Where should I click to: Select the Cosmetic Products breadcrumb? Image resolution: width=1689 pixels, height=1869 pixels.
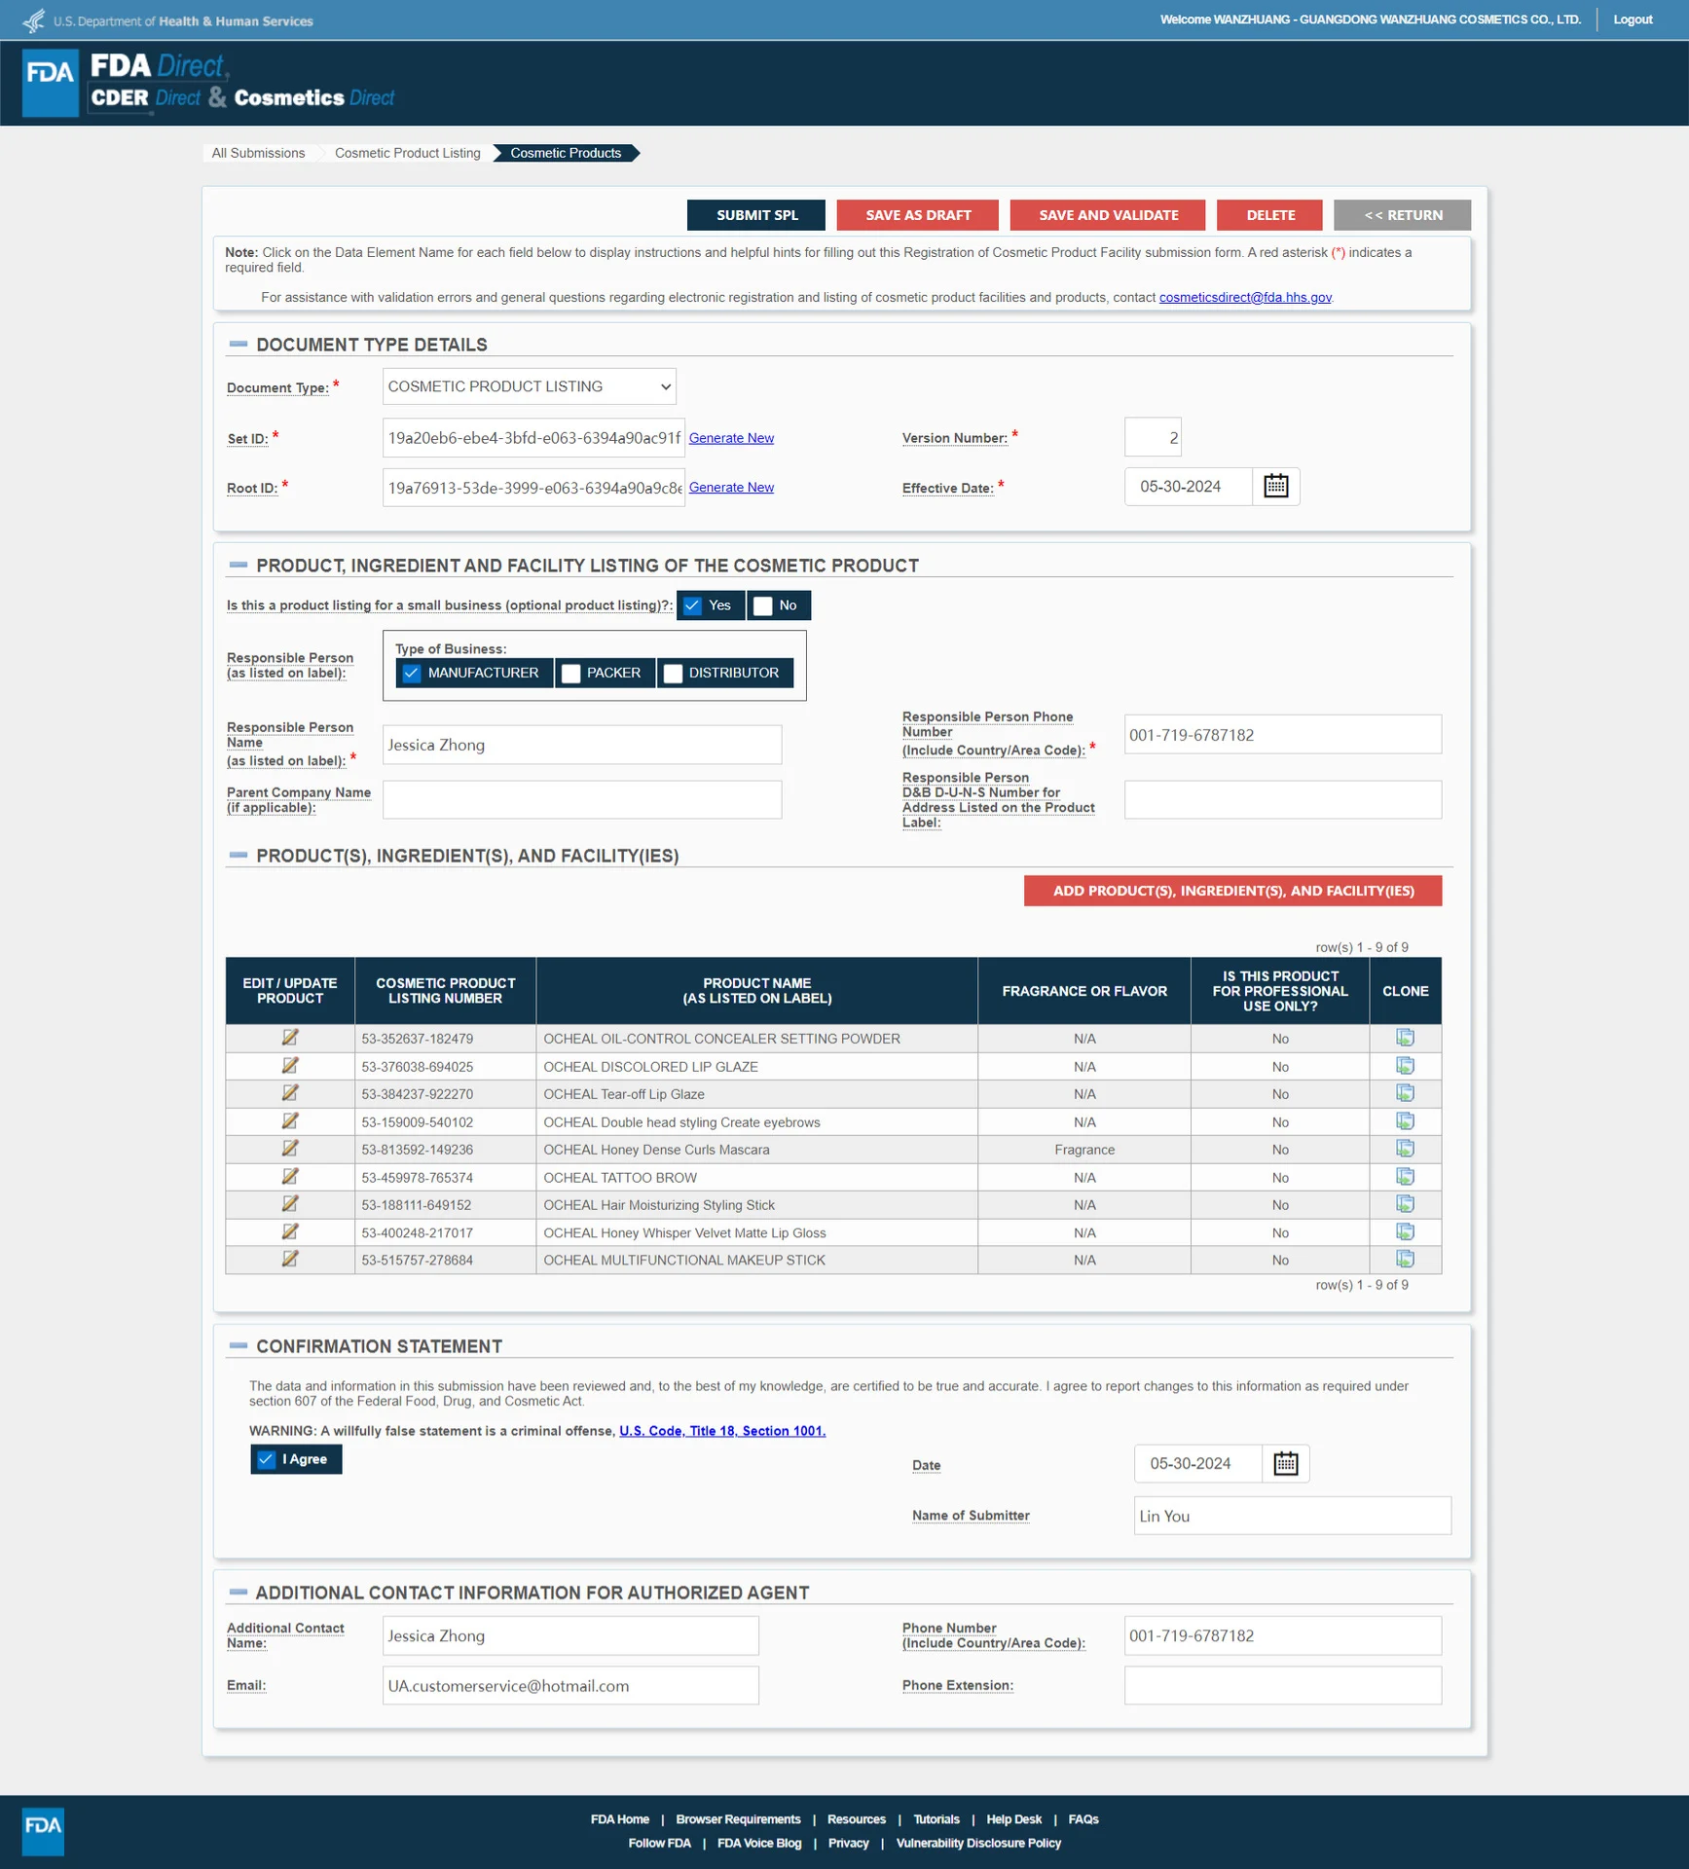566,153
